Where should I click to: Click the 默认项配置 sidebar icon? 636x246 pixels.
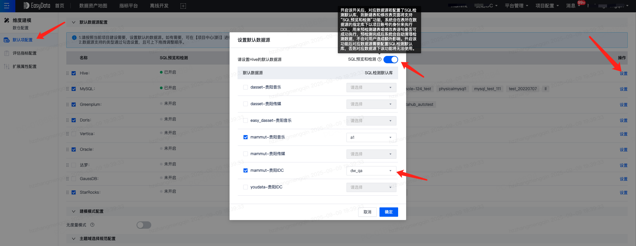coord(6,40)
